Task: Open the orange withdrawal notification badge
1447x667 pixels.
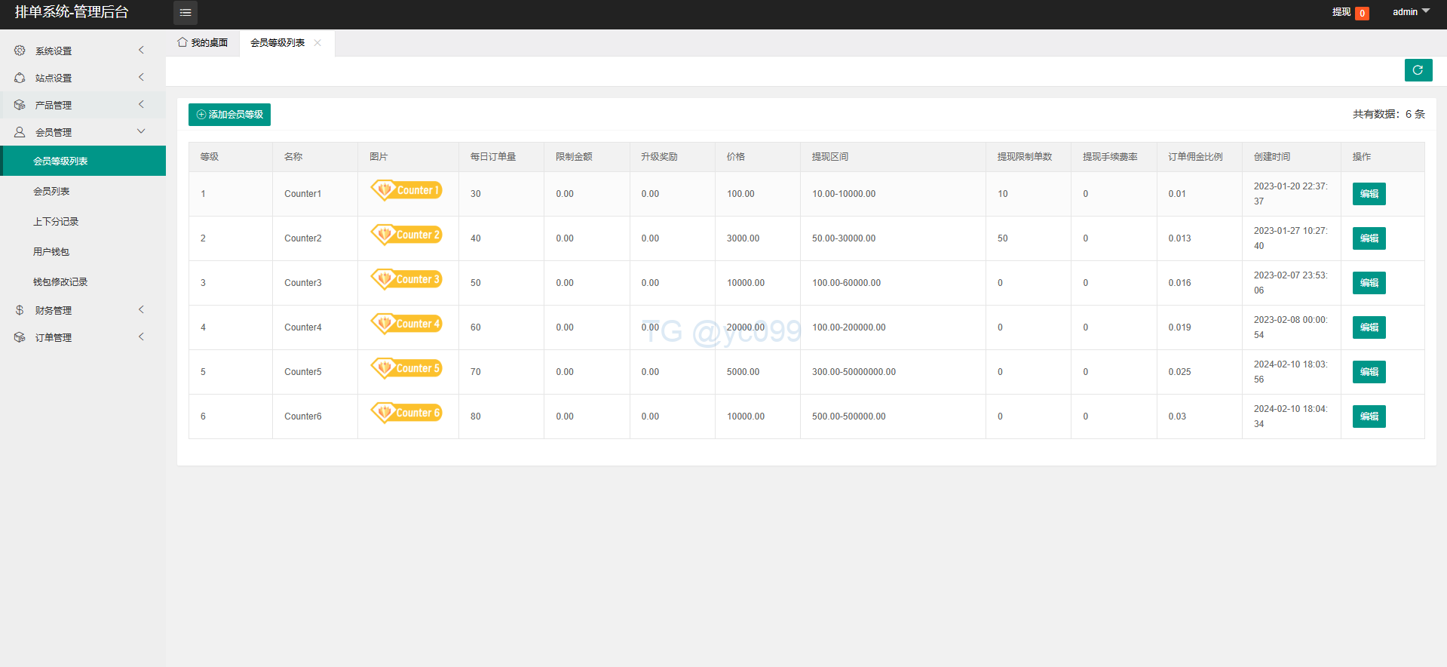Action: coord(1362,13)
